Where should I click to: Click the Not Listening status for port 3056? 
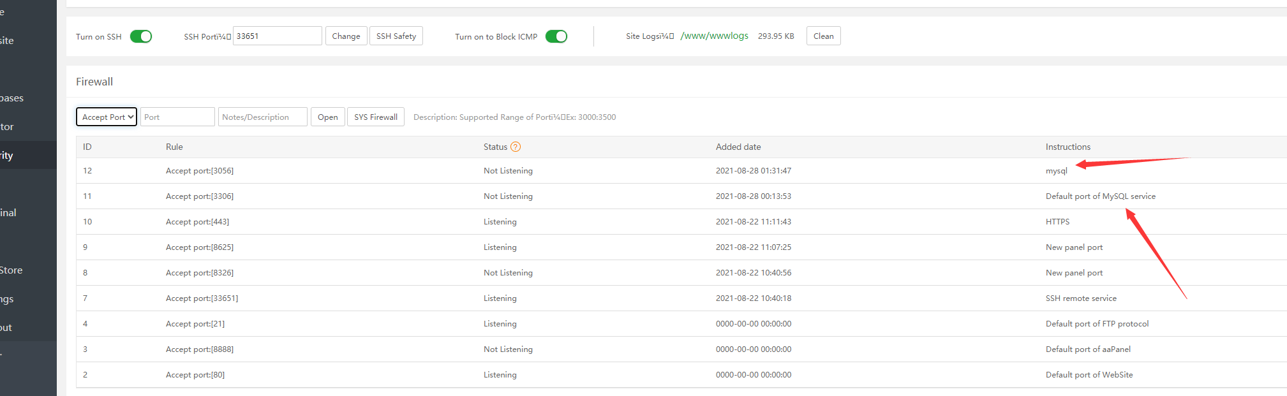tap(508, 170)
